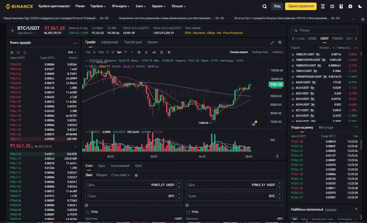The image size is (367, 223).
Task: Select the Маркет order type
Action: (x=102, y=175)
